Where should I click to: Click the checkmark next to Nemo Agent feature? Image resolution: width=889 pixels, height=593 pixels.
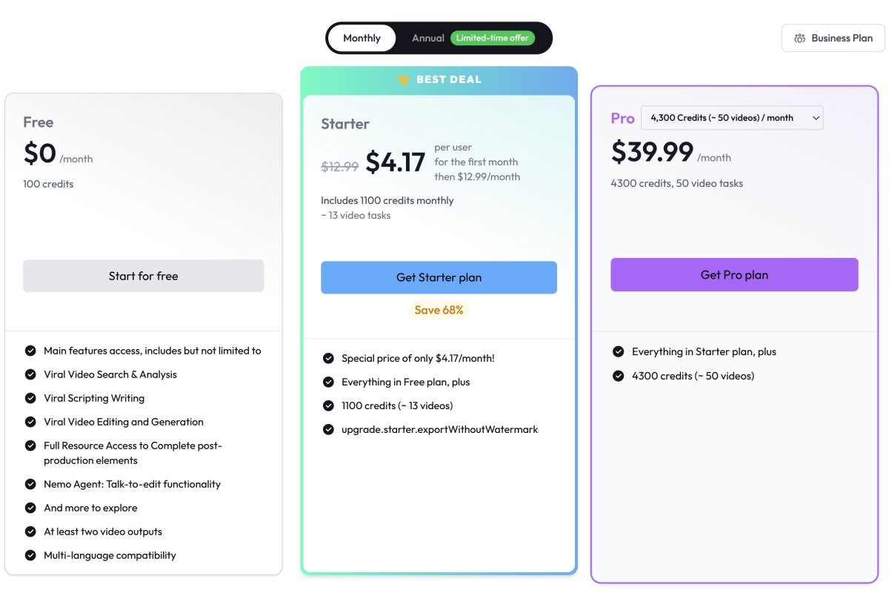tap(30, 484)
